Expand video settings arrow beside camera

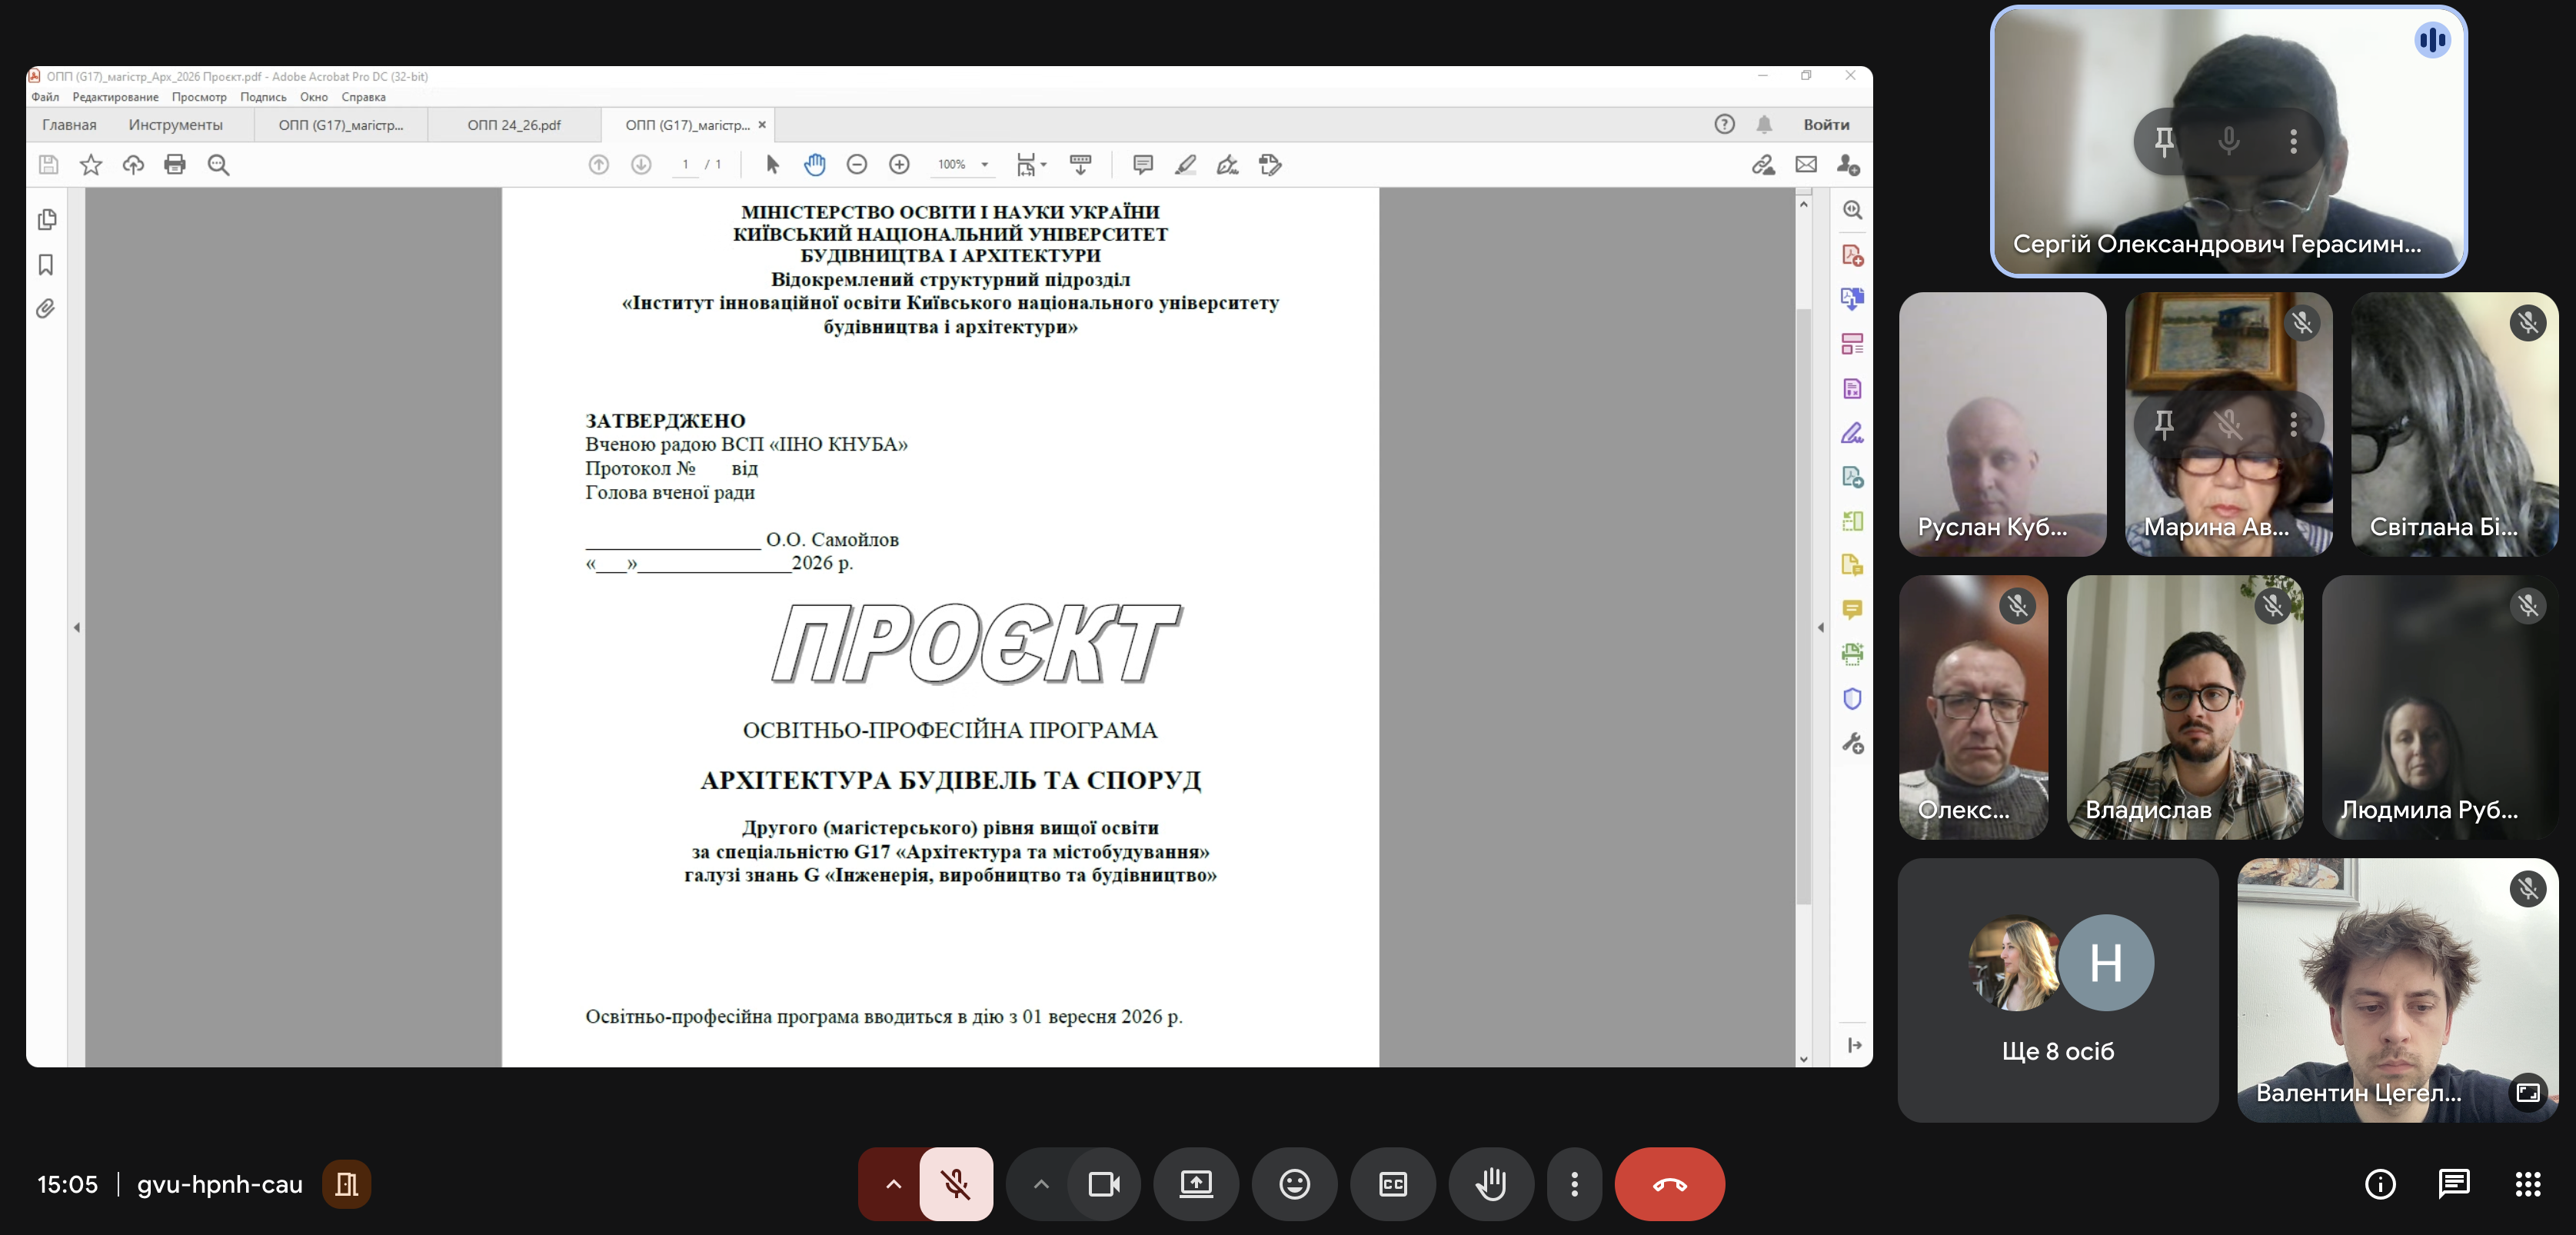1041,1184
